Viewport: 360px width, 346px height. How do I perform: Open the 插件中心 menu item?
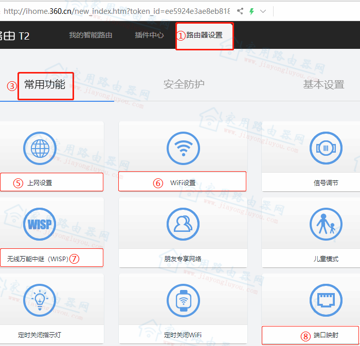[149, 35]
